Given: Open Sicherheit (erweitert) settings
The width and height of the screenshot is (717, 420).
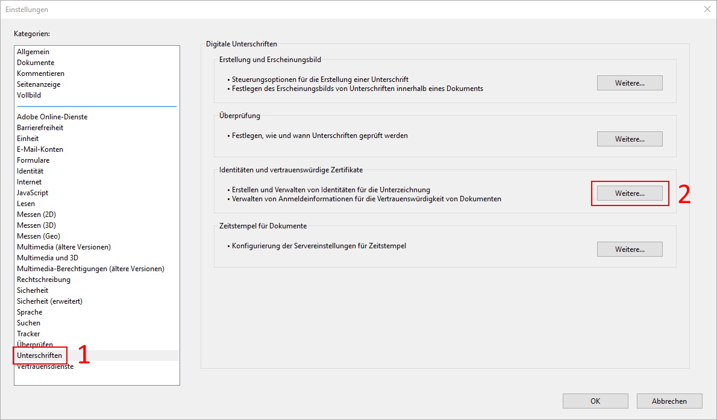Looking at the screenshot, I should 49,301.
